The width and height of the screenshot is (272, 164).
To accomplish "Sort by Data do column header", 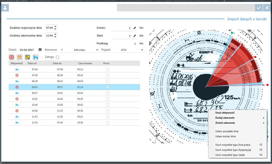I will pos(57,63).
